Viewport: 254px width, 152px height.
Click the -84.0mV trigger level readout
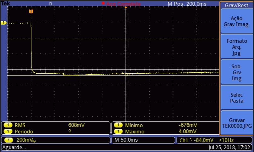click(x=204, y=140)
